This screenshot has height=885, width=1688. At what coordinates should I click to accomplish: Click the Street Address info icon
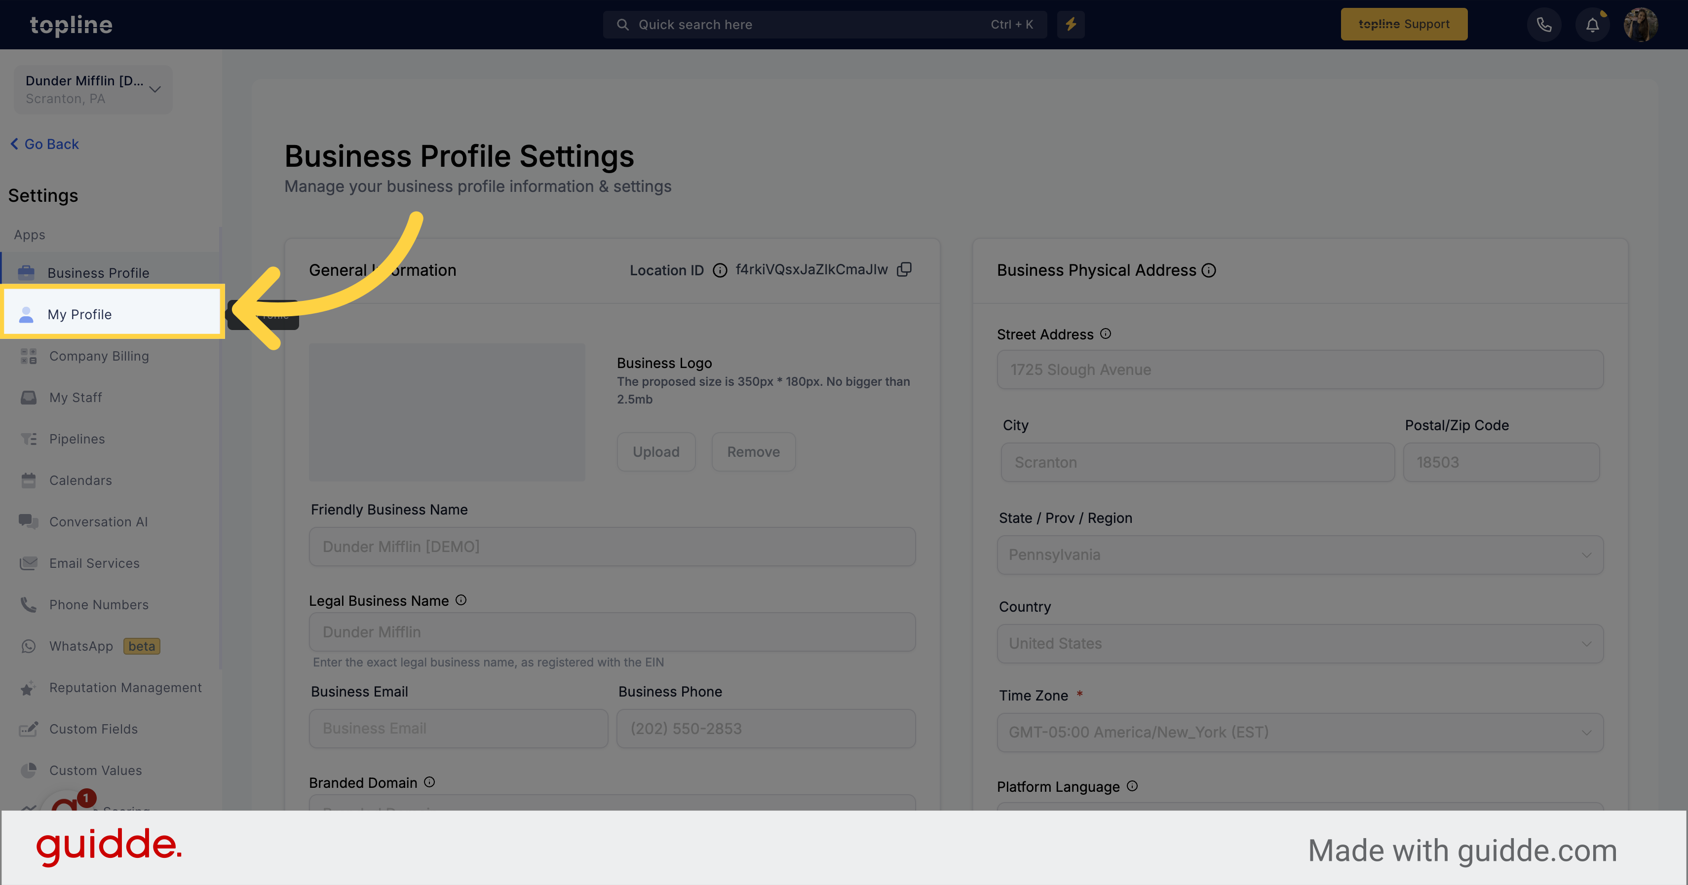click(x=1106, y=333)
